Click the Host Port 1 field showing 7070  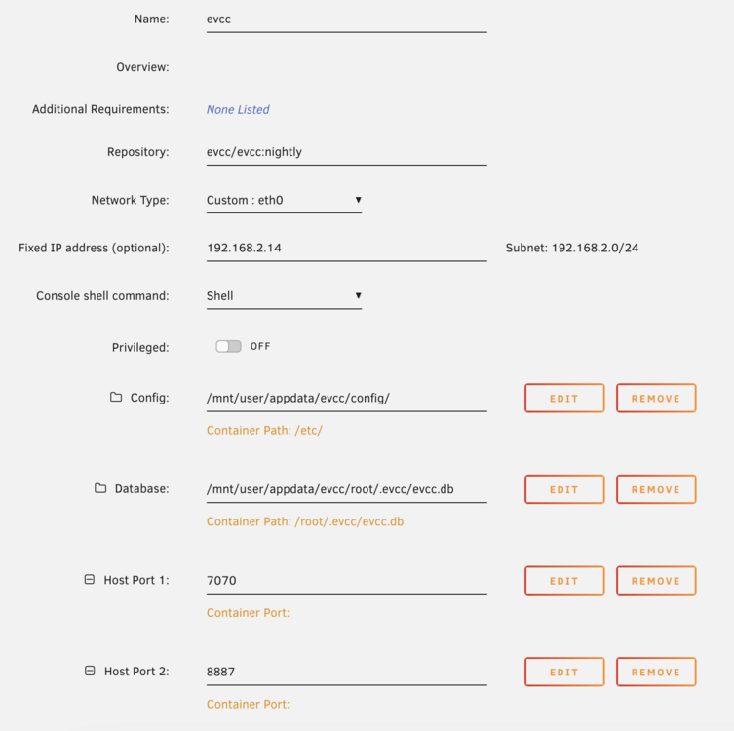[346, 581]
